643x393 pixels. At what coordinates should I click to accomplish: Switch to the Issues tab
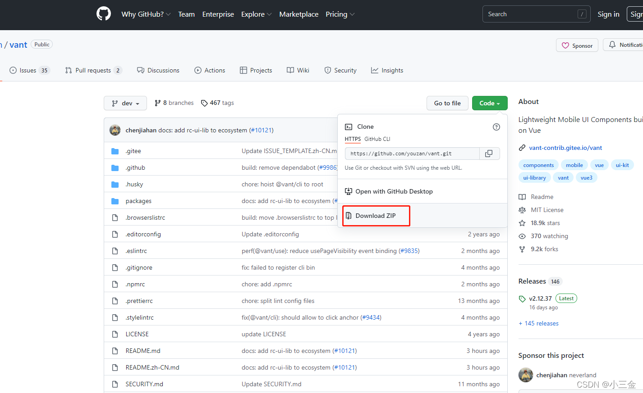pyautogui.click(x=29, y=71)
